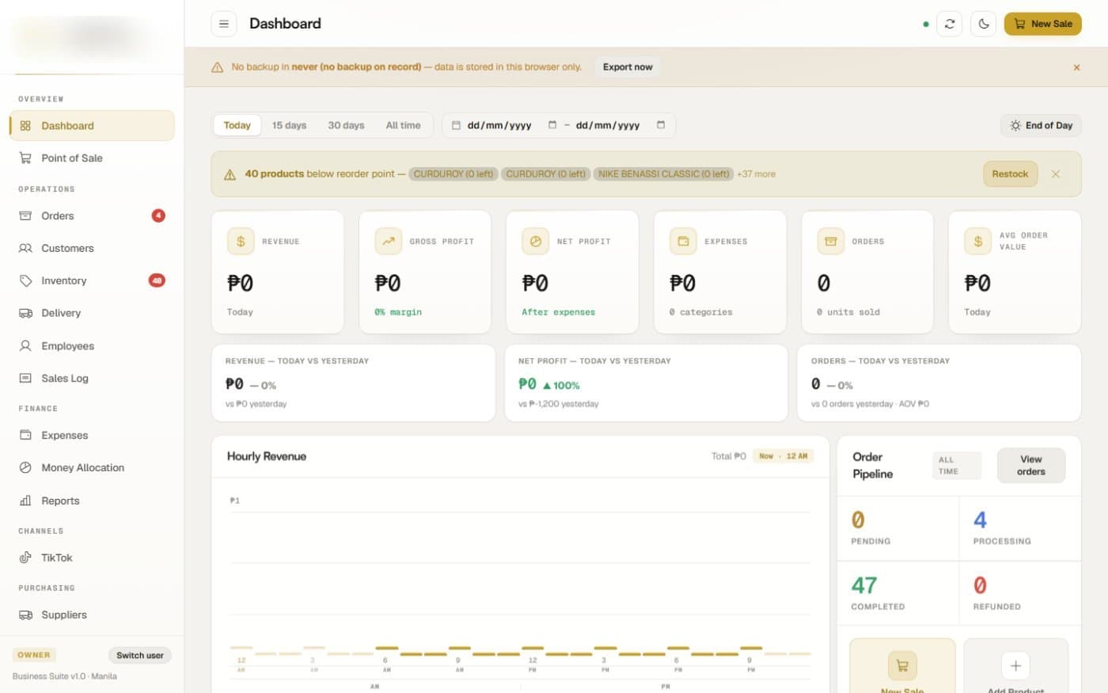Open End of Day summary

pyautogui.click(x=1041, y=126)
